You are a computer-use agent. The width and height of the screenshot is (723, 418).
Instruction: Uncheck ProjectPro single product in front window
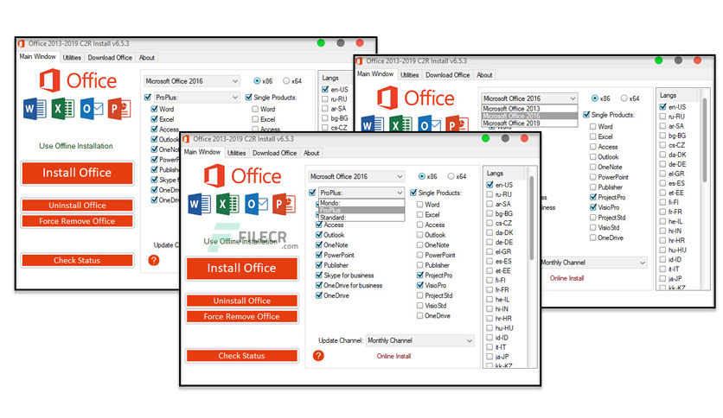click(420, 275)
